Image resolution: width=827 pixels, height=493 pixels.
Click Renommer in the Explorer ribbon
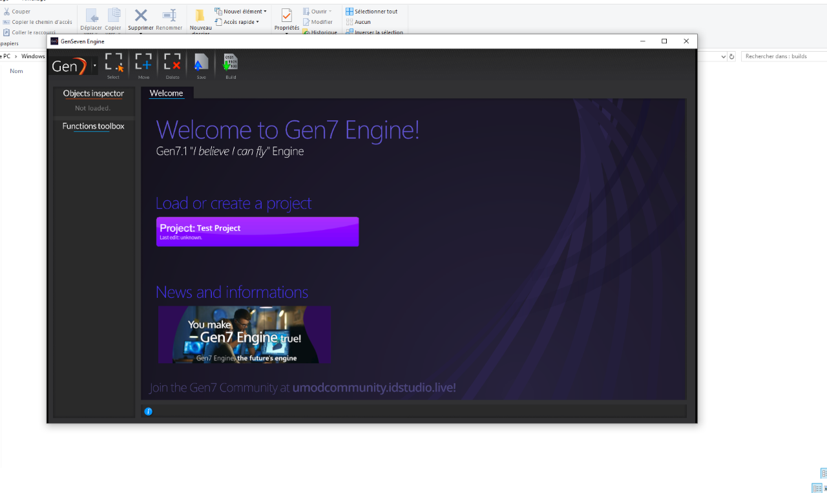[x=169, y=21]
